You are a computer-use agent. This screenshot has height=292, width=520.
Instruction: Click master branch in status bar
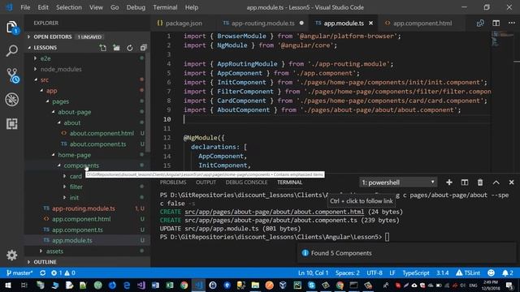pyautogui.click(x=19, y=273)
